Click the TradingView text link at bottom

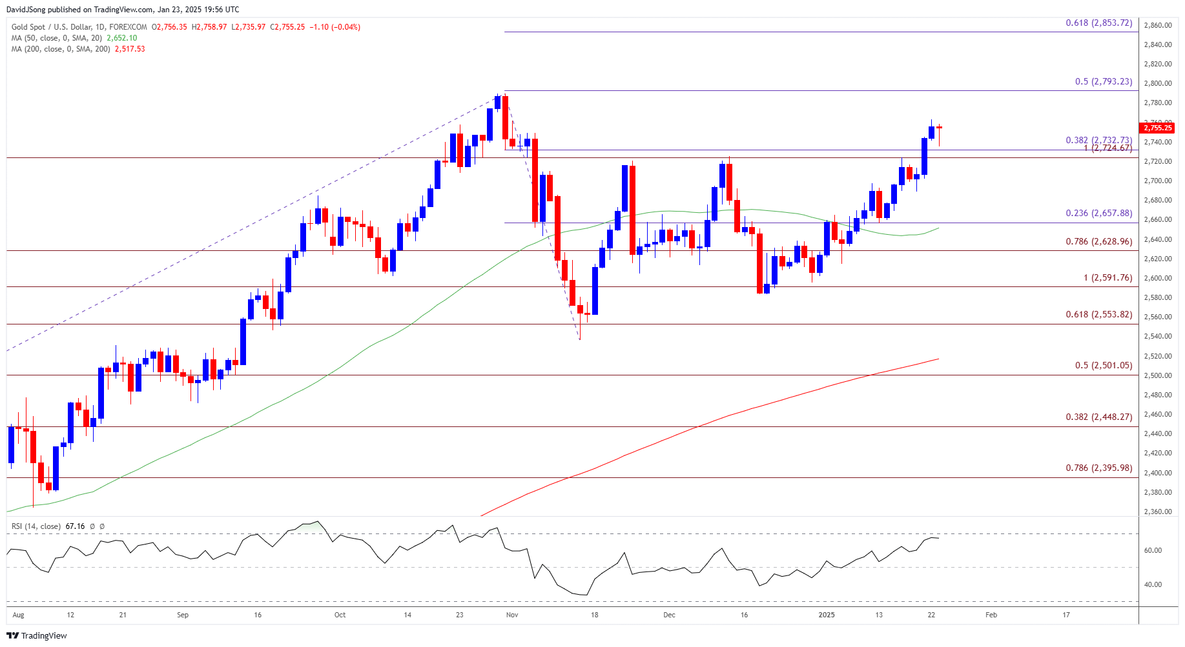[x=44, y=635]
